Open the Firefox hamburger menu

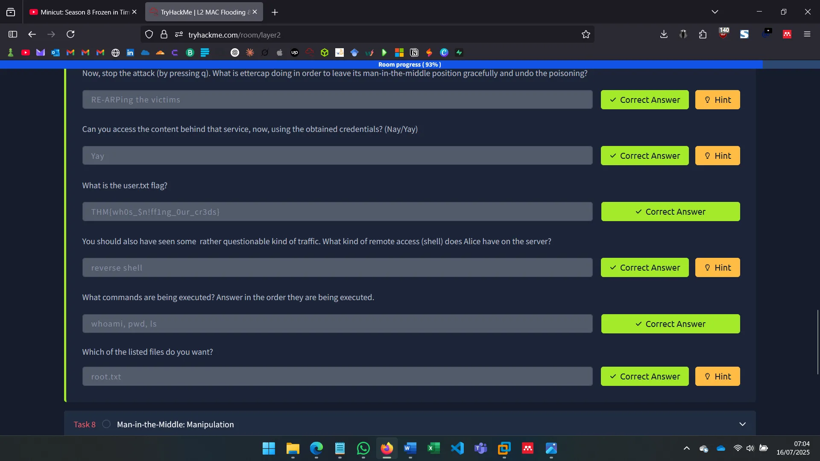(x=807, y=34)
